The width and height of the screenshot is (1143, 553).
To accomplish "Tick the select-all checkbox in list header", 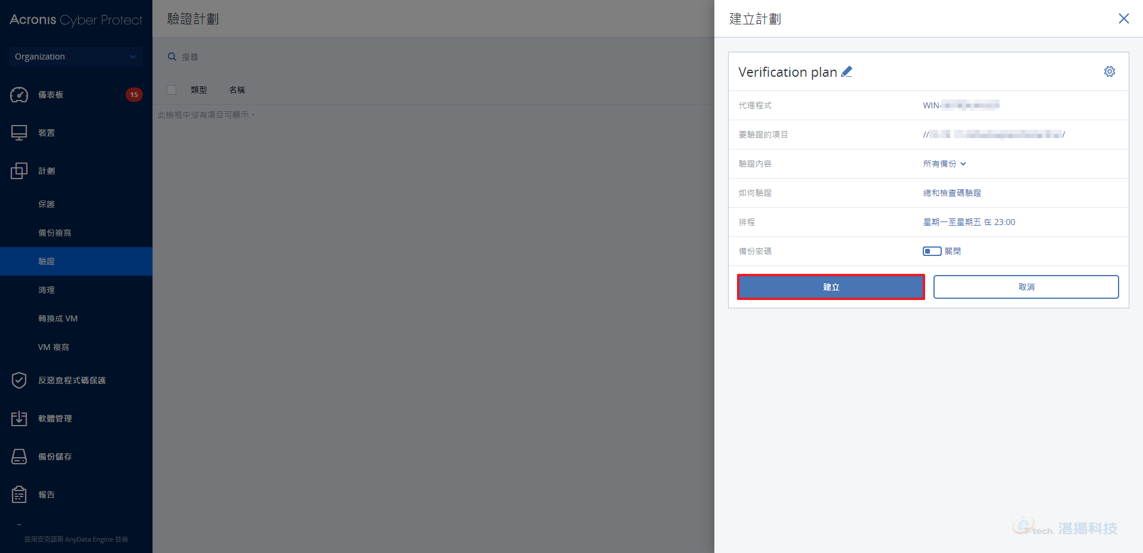I will click(171, 90).
